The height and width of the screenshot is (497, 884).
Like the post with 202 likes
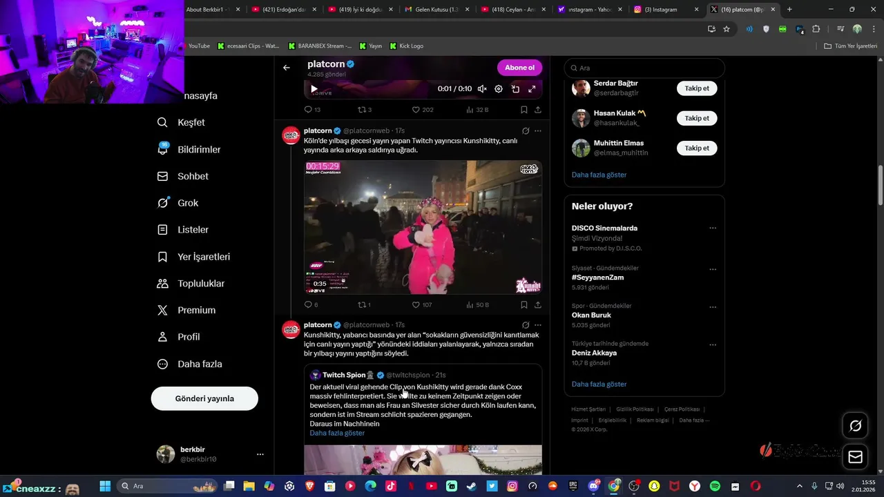[423, 110]
